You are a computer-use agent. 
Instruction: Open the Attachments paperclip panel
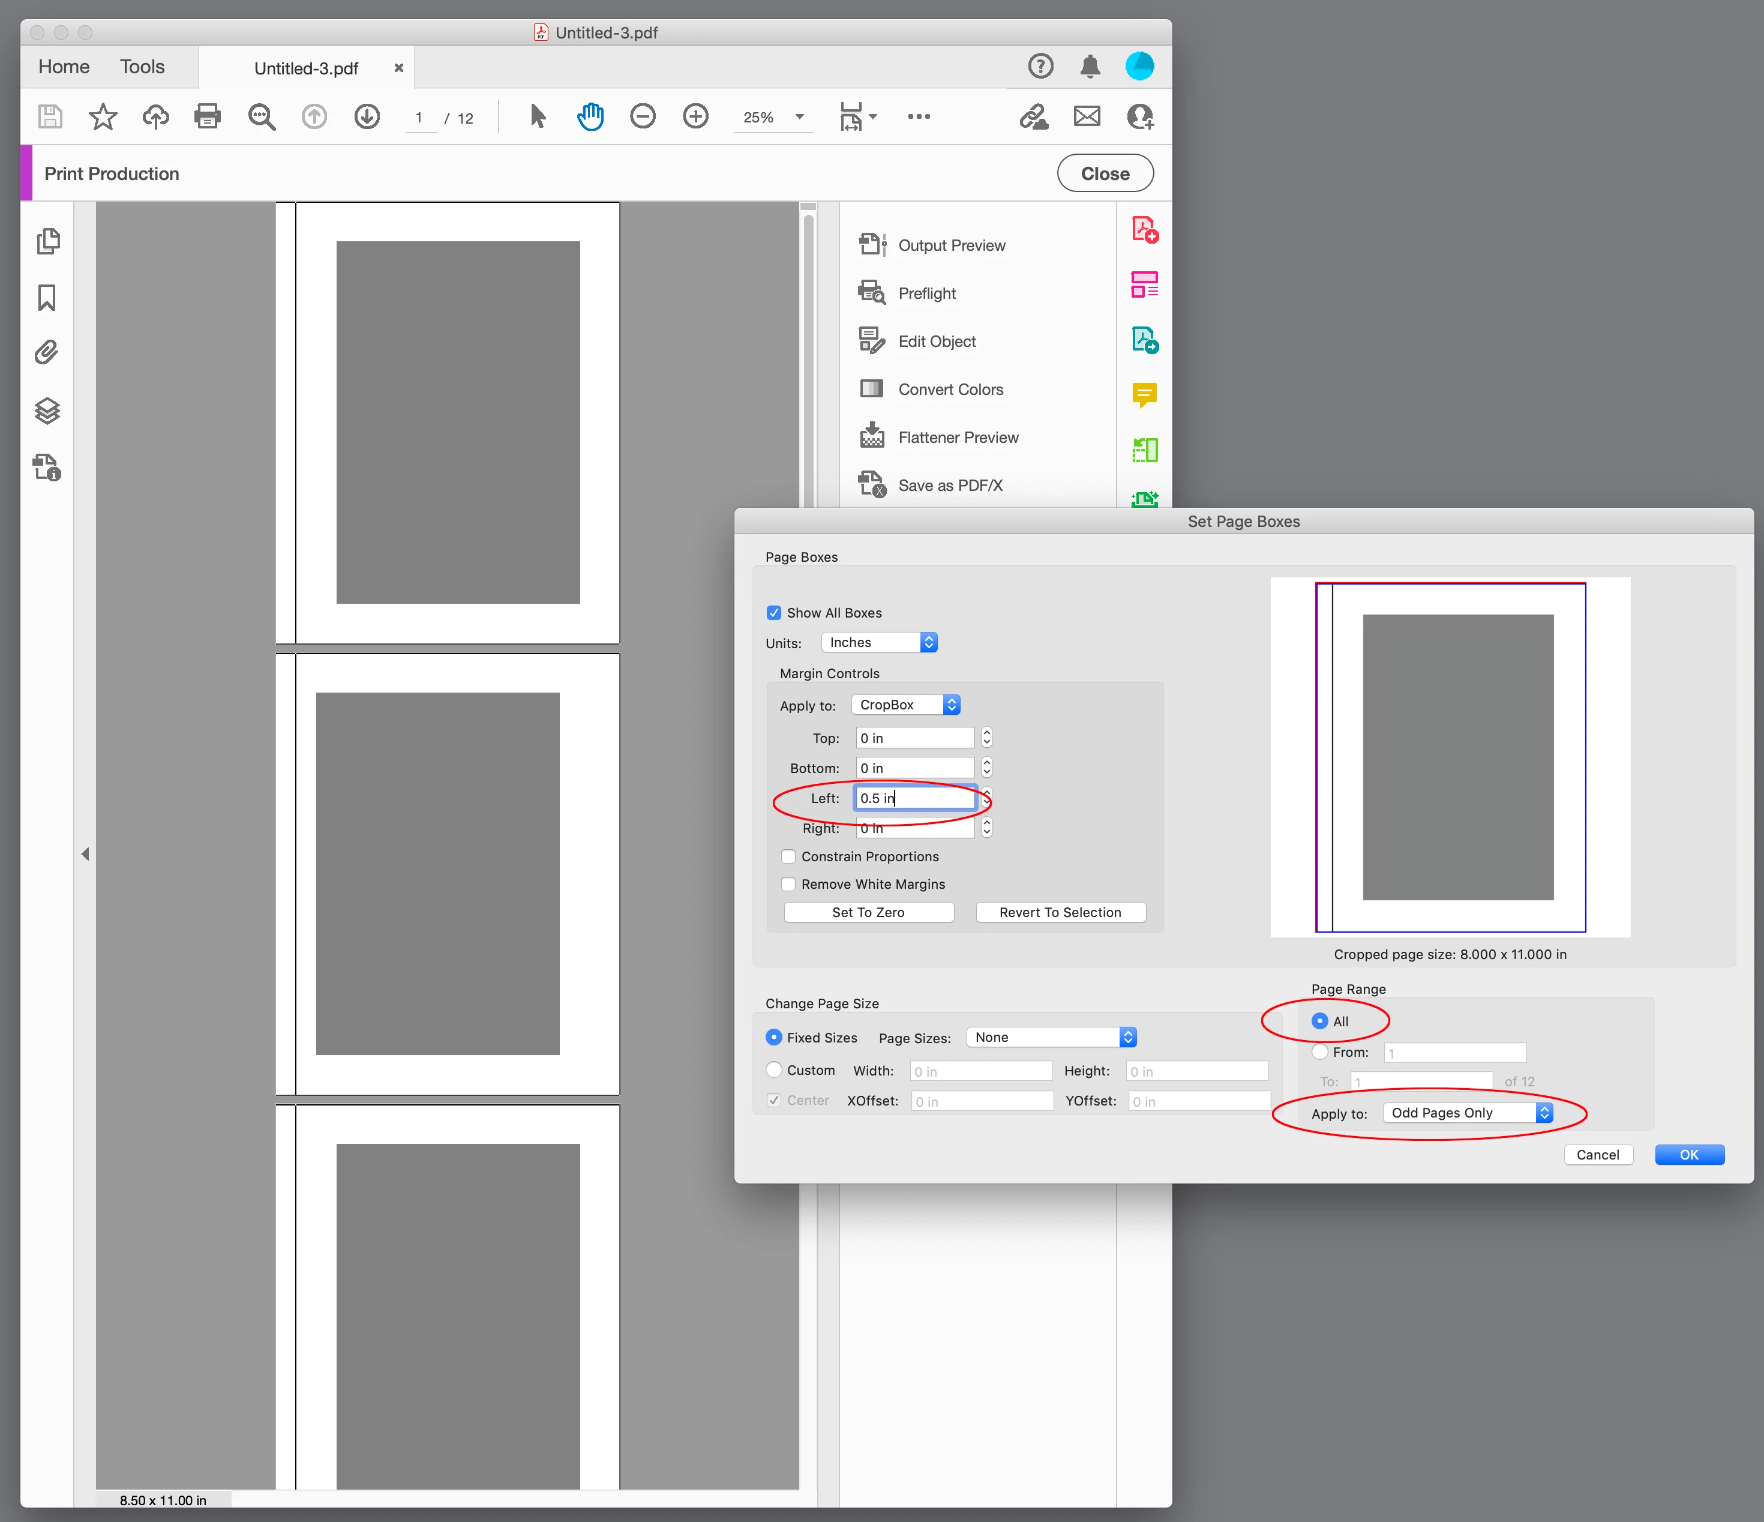47,353
